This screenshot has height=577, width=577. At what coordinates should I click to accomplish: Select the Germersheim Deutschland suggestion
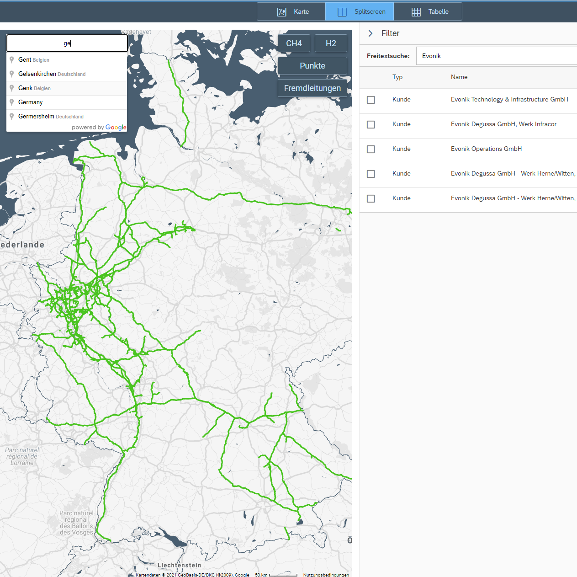[67, 117]
